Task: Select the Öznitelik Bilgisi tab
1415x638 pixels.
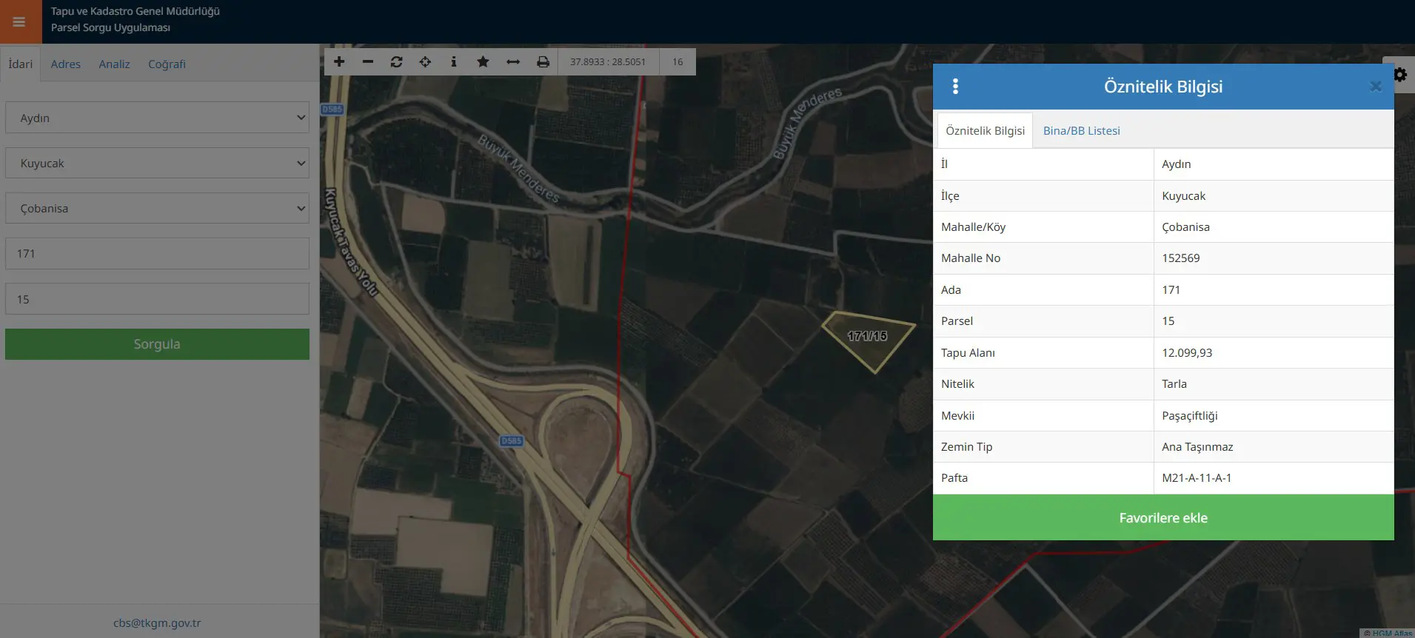Action: pyautogui.click(x=985, y=131)
